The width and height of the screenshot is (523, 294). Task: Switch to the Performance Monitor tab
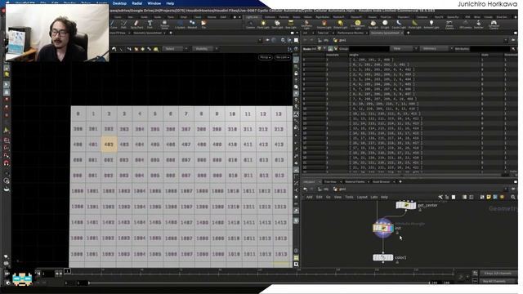(x=350, y=33)
